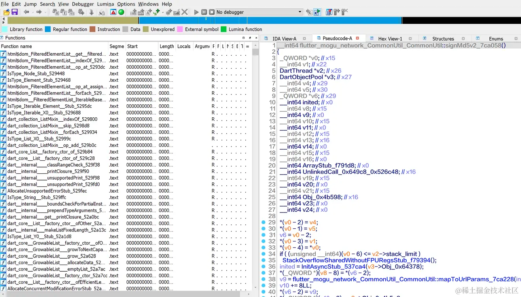
Task: Toggle breakpoint dot on line 30
Action: 263,229
